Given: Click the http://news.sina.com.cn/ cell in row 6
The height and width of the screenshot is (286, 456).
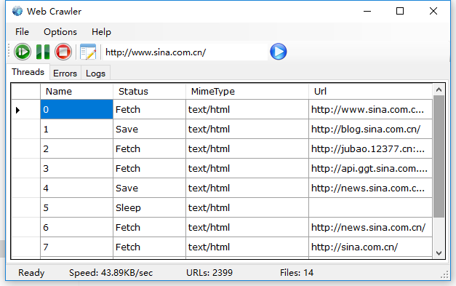Looking at the screenshot, I should coord(370,227).
